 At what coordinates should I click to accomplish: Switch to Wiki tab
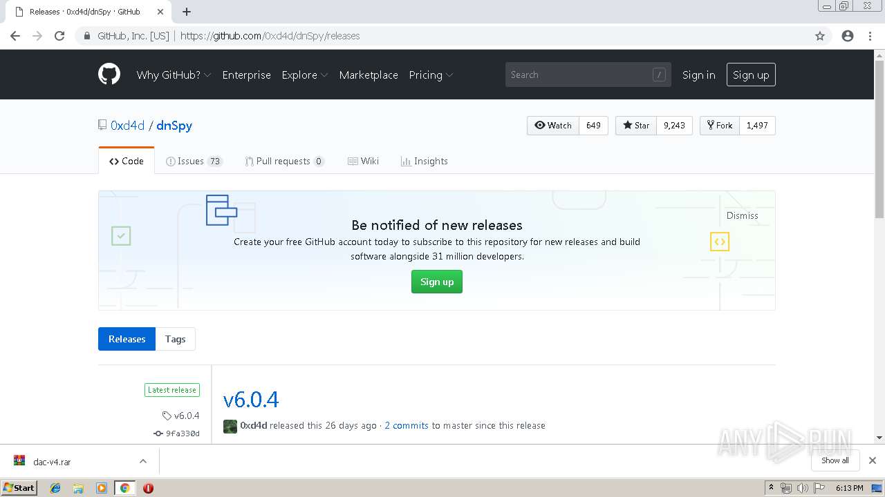click(363, 161)
